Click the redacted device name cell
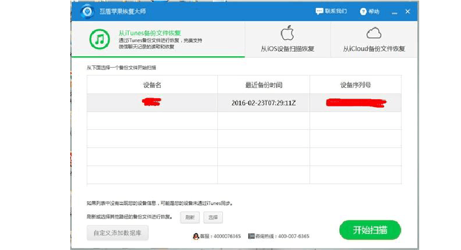 [152, 103]
